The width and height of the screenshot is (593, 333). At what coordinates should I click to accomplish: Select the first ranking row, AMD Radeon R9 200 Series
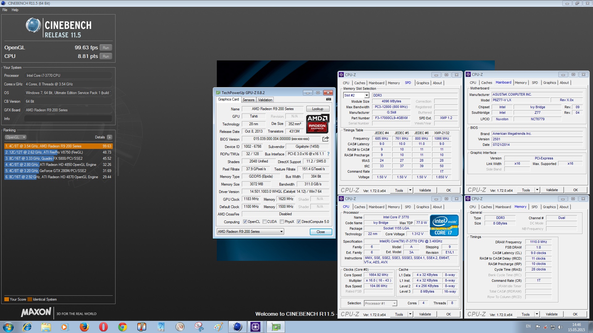pyautogui.click(x=58, y=146)
